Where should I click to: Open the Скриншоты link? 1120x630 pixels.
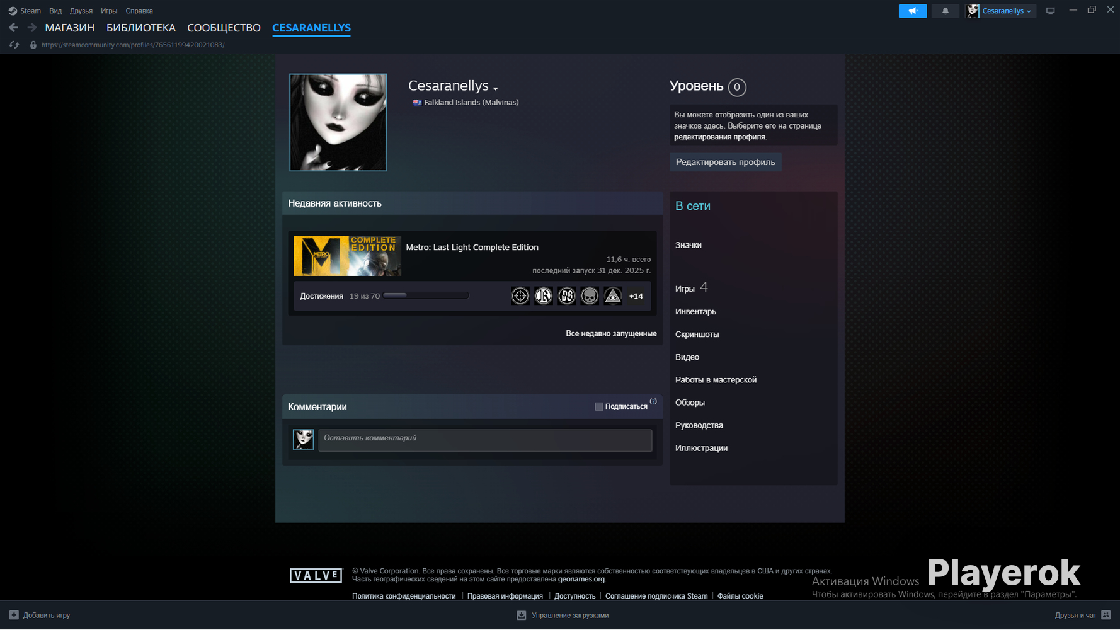(x=697, y=334)
